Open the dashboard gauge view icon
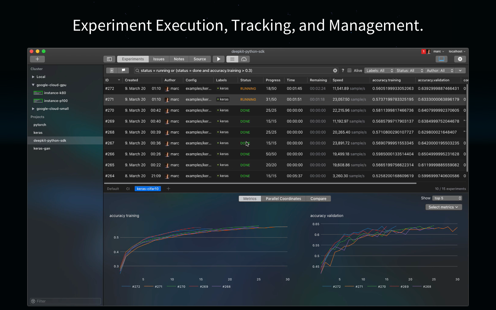 [244, 59]
